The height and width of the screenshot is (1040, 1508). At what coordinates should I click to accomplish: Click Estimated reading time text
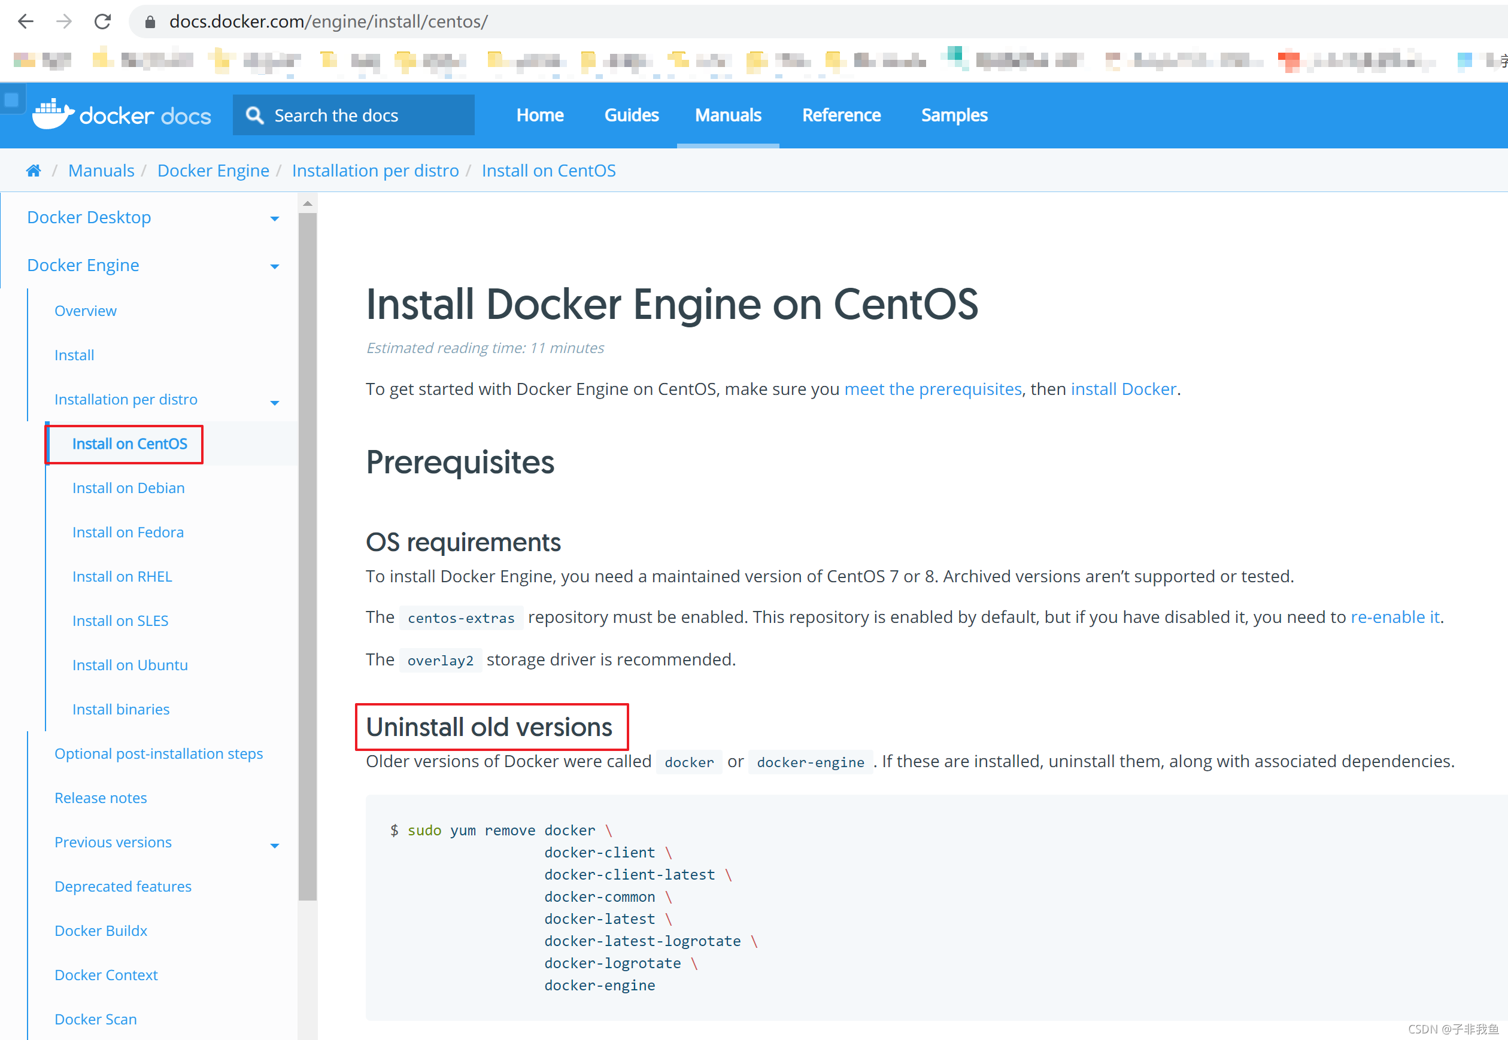click(484, 348)
